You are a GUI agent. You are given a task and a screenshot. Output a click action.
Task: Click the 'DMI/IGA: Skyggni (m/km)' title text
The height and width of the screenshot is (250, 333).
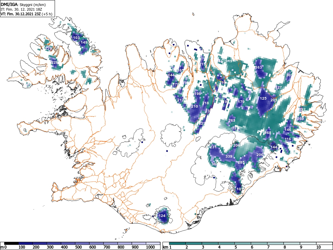23,4
